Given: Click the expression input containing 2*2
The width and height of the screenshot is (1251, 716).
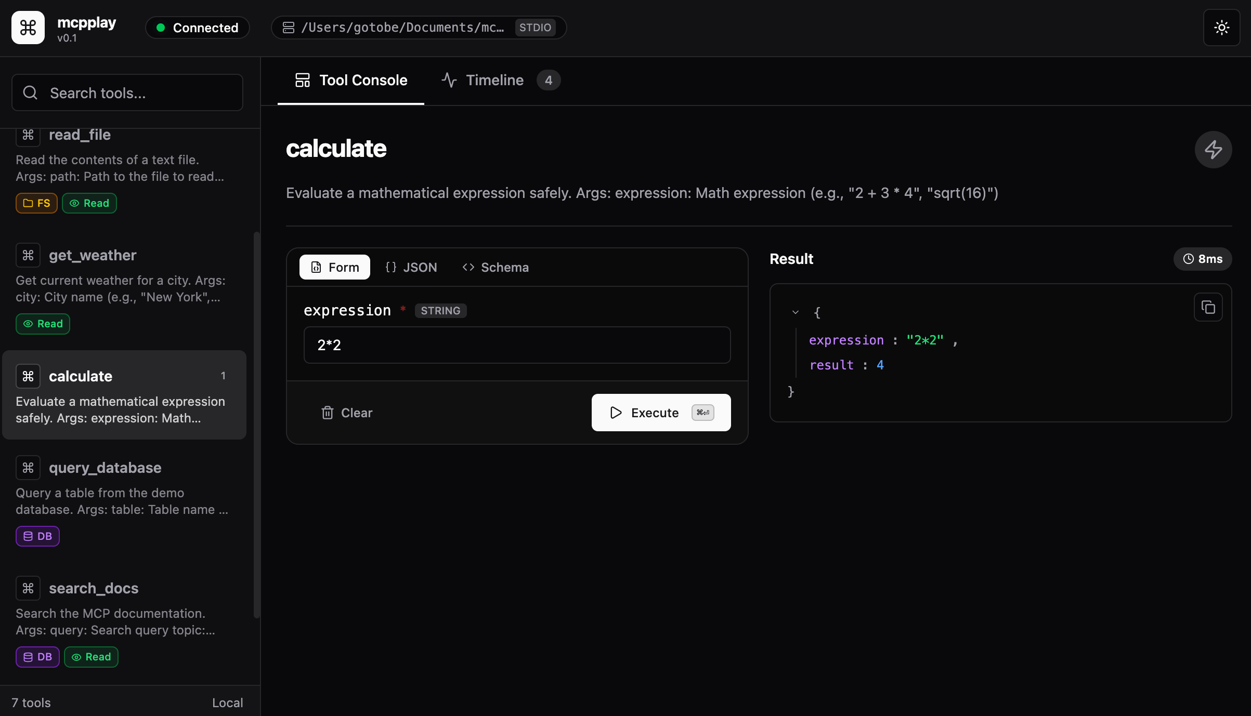Looking at the screenshot, I should point(516,344).
